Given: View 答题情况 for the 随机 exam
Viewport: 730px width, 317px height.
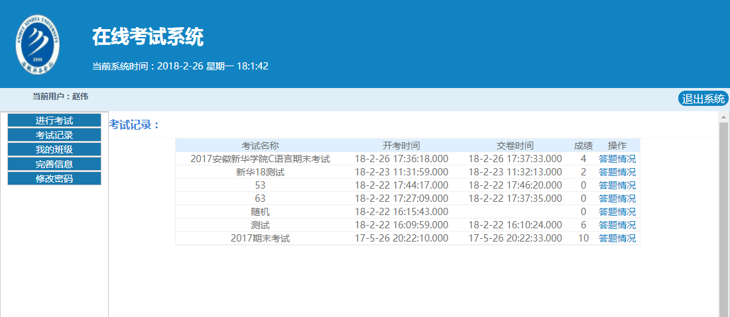Looking at the screenshot, I should coord(617,212).
